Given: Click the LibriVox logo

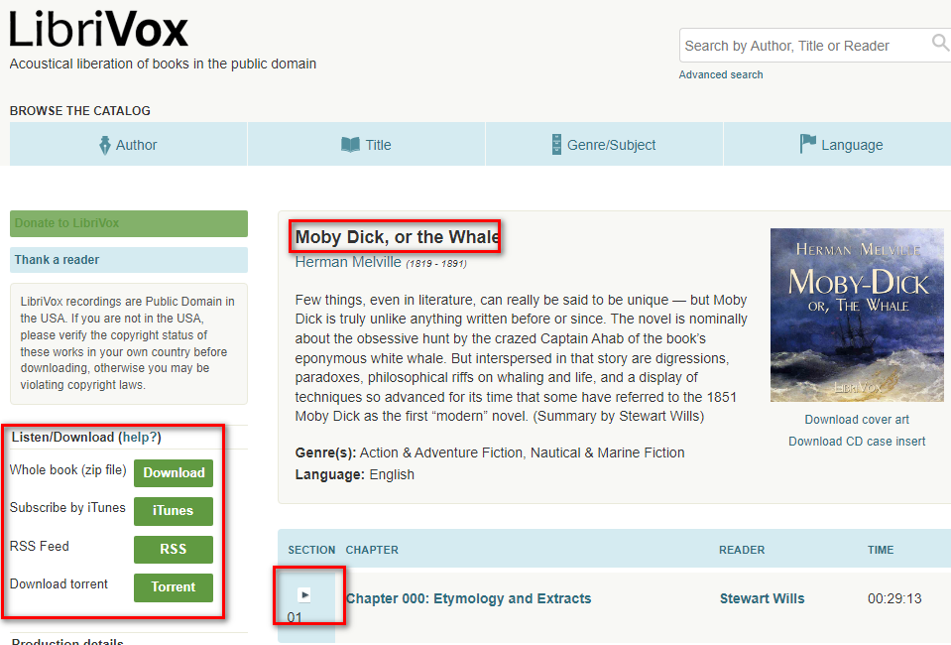Looking at the screenshot, I should [99, 29].
